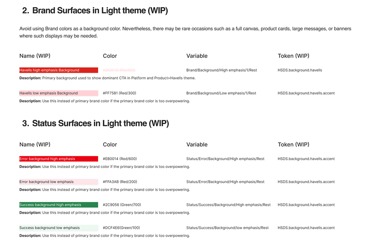Select the #DCF4E6(Green/100) color value

[121, 228]
